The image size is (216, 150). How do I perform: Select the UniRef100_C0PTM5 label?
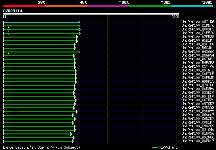tap(198, 74)
